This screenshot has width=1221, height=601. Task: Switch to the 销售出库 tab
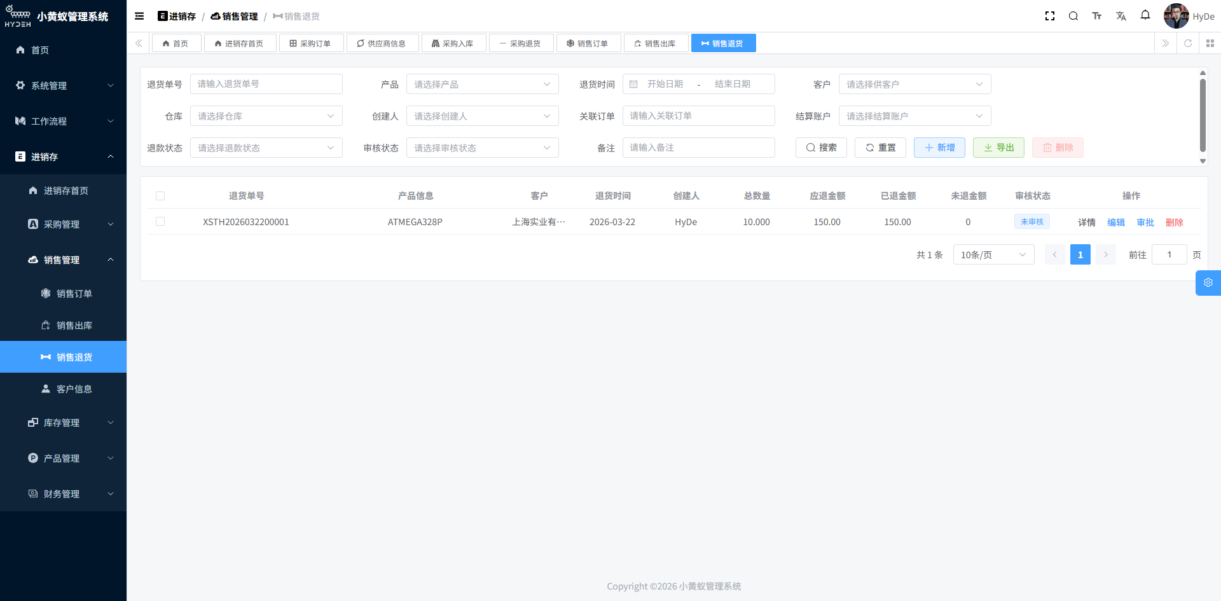(x=656, y=43)
